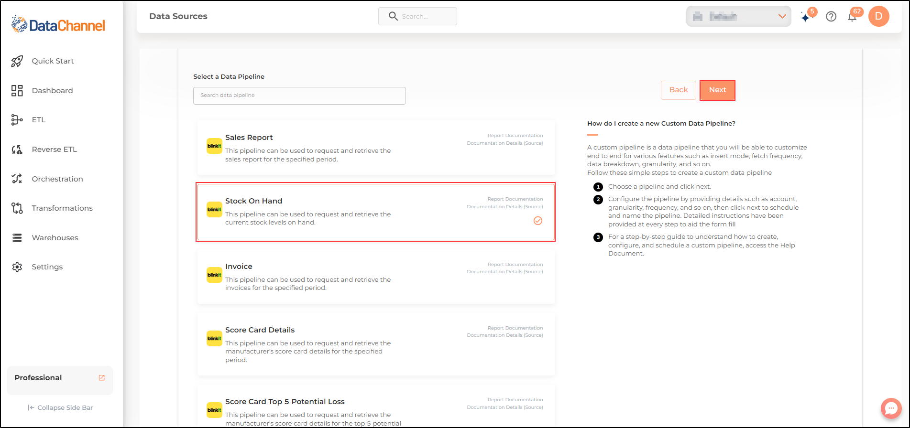Screen dimensions: 910x428
Task: Click Score Card Top 5 blinkit logo
Action: pyautogui.click(x=214, y=410)
